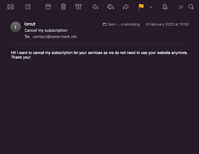Click the Ionut sender avatar

16,27
